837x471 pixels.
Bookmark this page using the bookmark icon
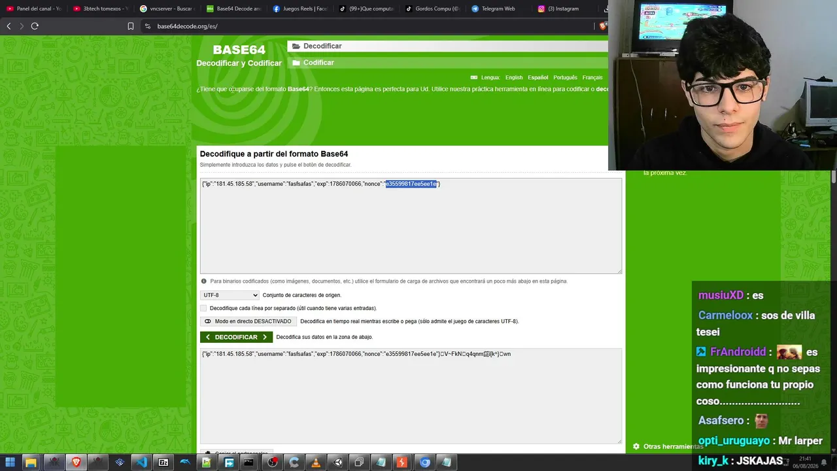pos(131,26)
